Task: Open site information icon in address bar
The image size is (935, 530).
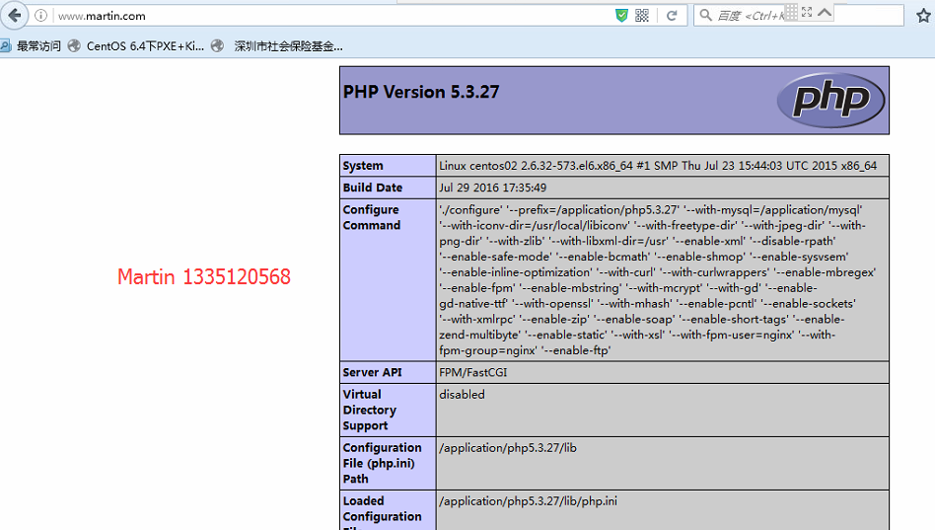Action: pyautogui.click(x=40, y=16)
